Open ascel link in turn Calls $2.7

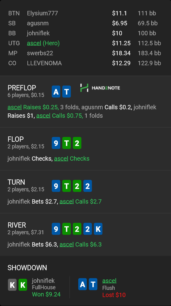pyautogui.click(x=67, y=201)
